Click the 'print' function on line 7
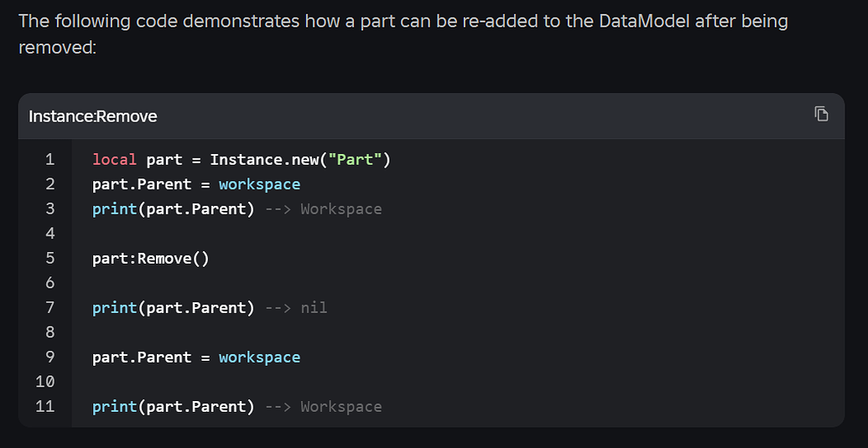The width and height of the screenshot is (868, 448). point(114,307)
